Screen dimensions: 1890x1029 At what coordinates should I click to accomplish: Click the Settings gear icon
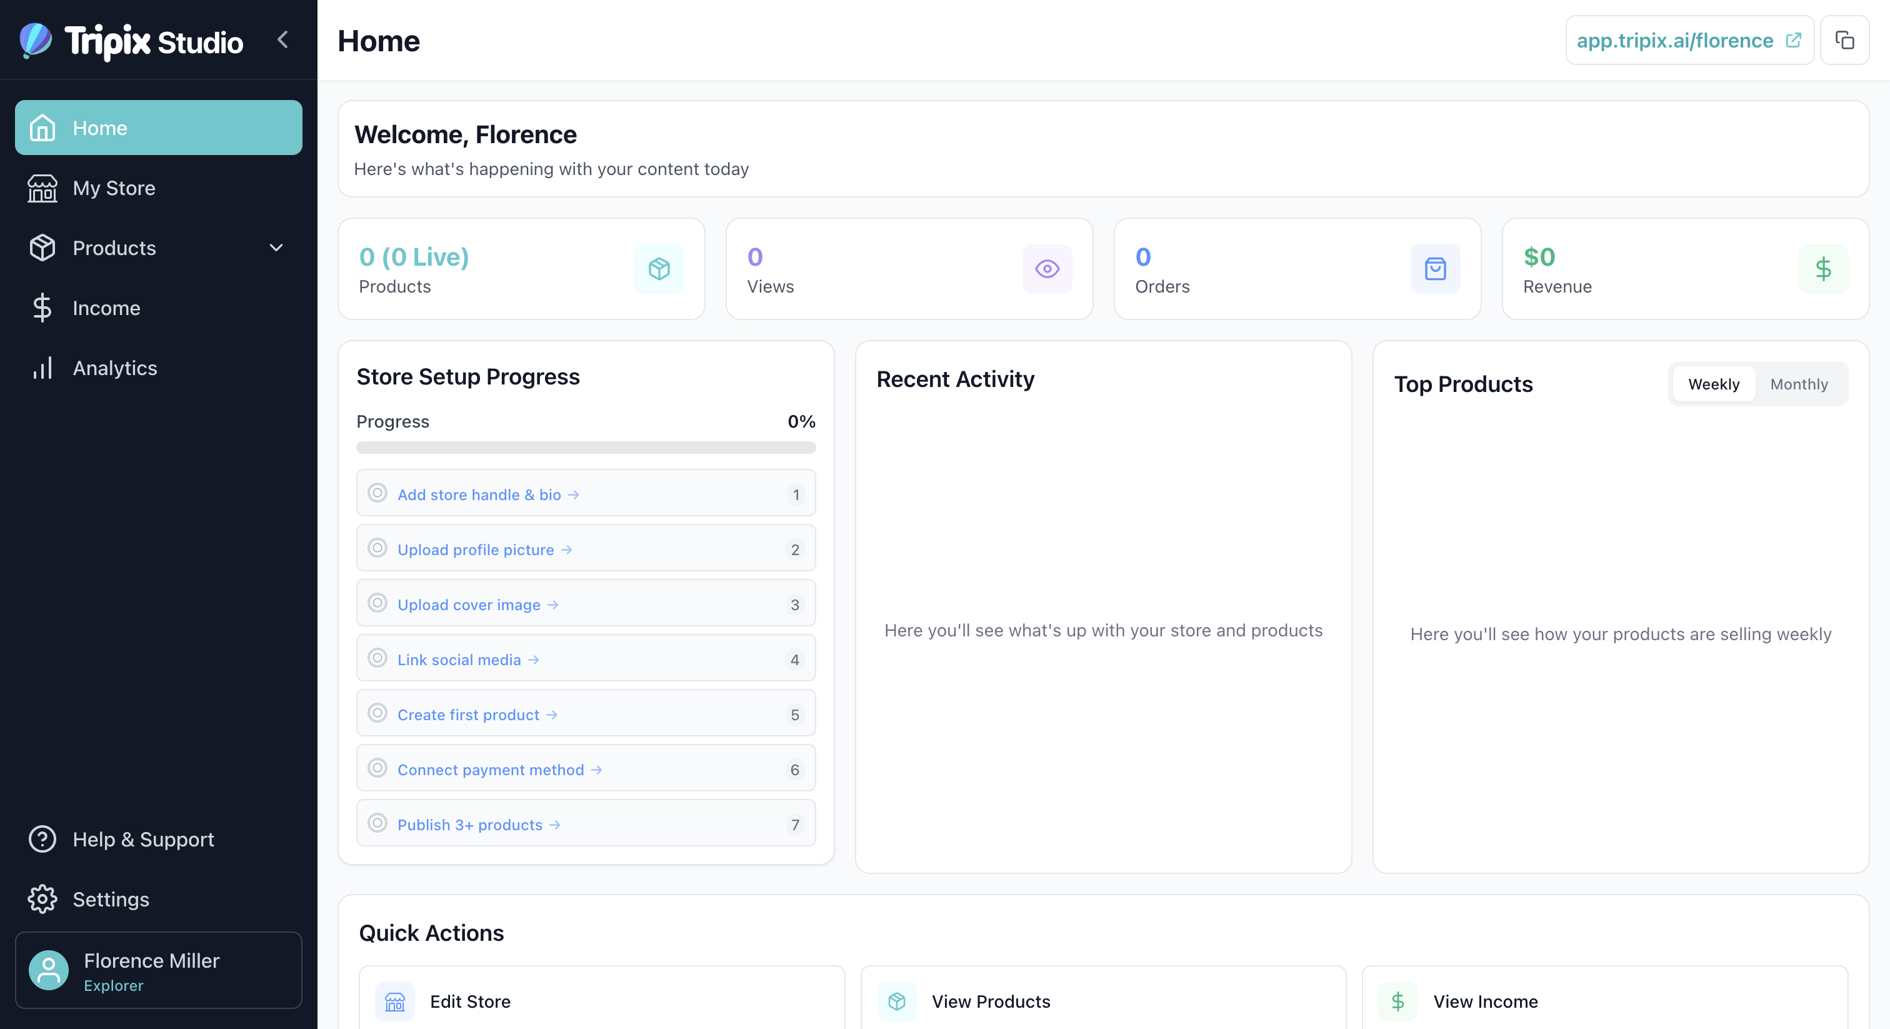tap(42, 900)
